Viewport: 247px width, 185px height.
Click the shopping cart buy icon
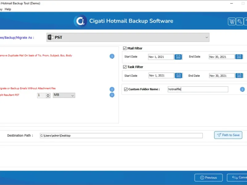point(232,21)
